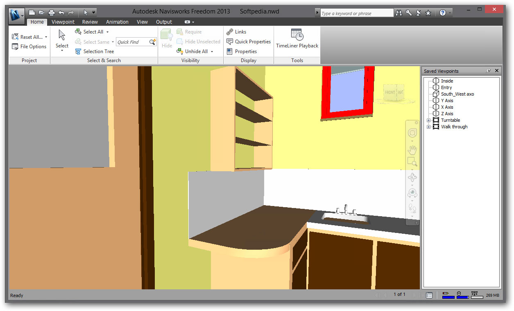Screen dimensions: 514x311
Task: Pin the Saved Viewpoints panel
Action: pos(489,71)
